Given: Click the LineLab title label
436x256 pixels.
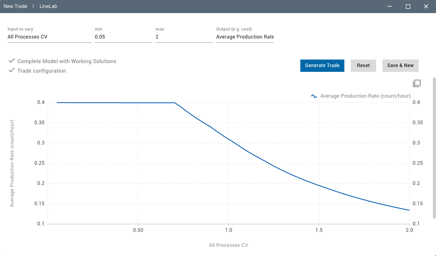Looking at the screenshot, I should pyautogui.click(x=48, y=7).
